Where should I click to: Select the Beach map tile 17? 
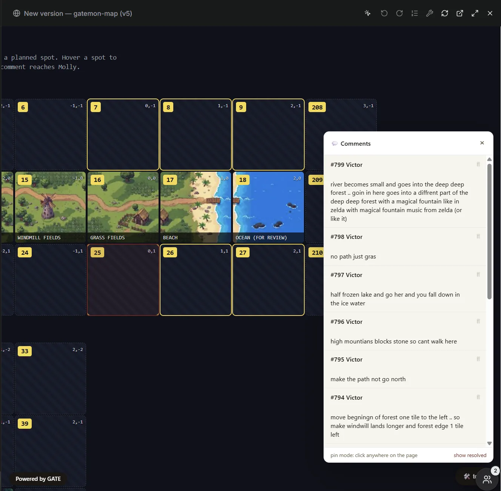point(196,207)
